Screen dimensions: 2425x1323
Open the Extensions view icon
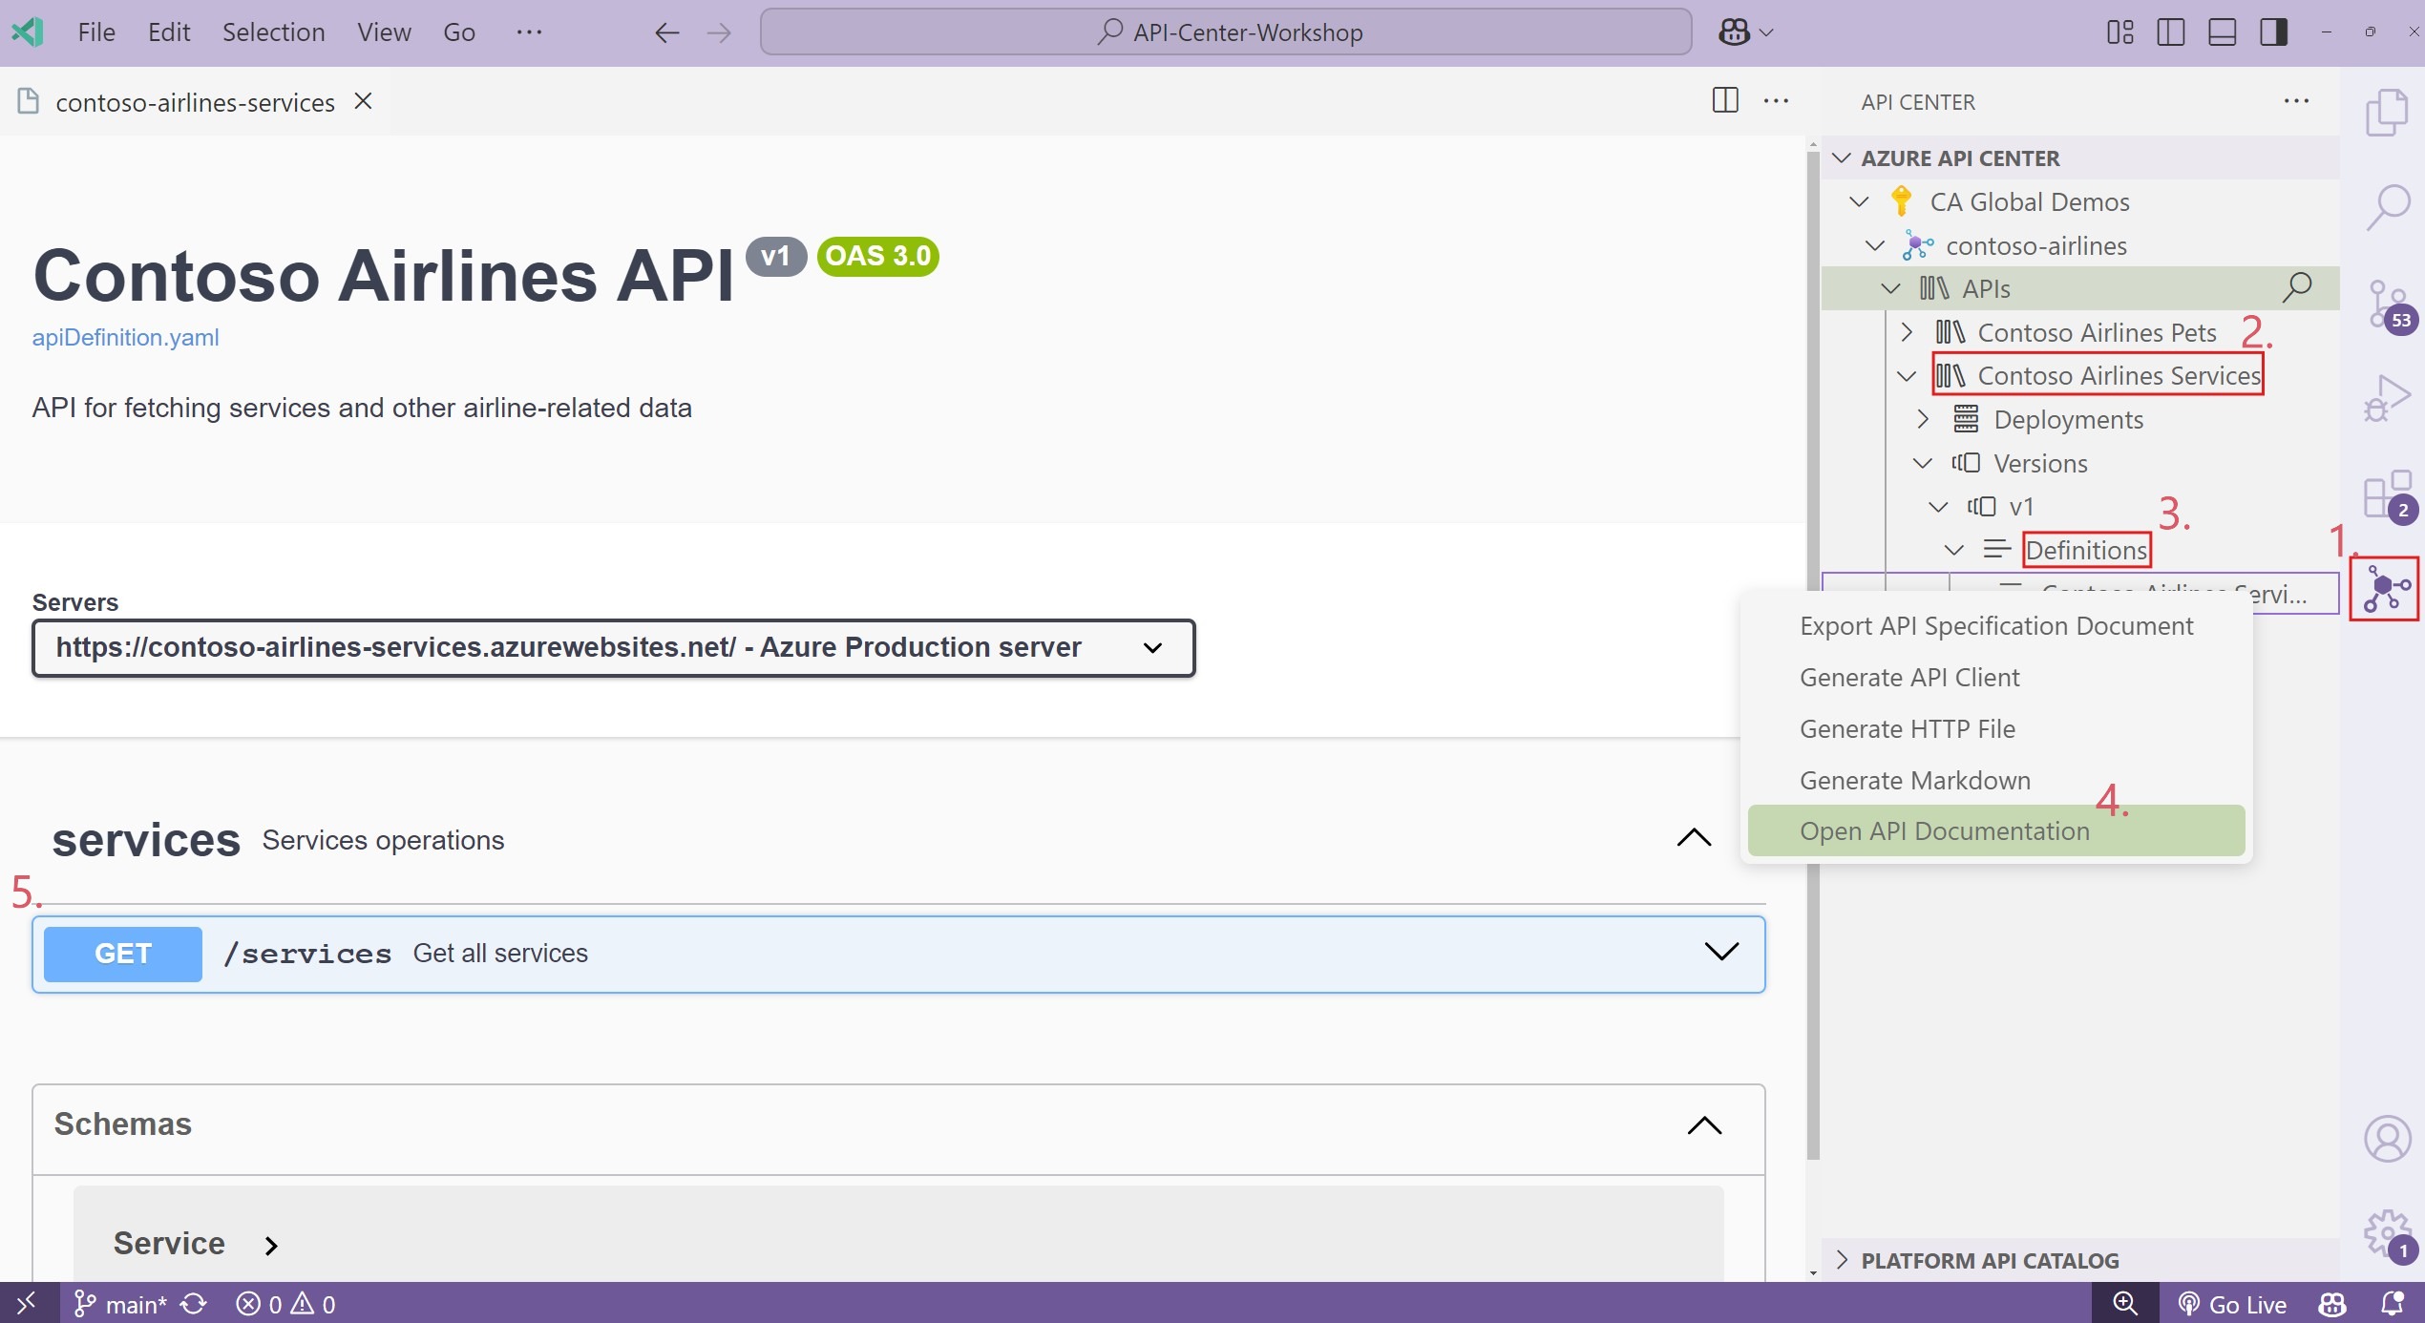[x=2387, y=494]
